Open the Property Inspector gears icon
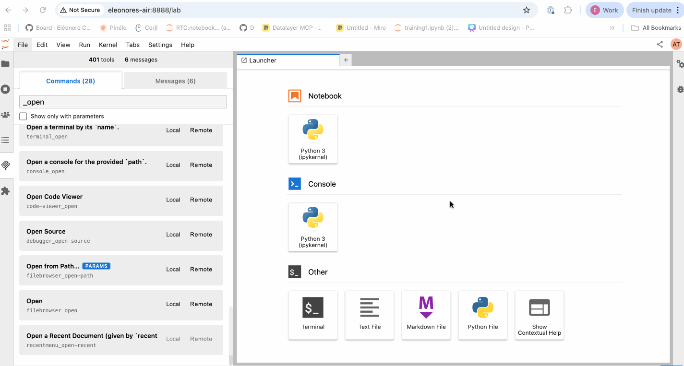Screen dimensions: 684x366 click(x=680, y=64)
